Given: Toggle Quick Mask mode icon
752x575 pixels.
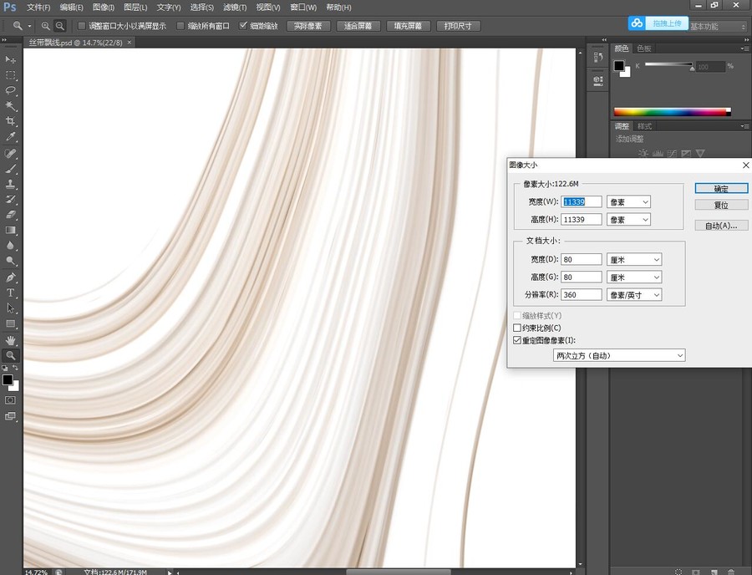Looking at the screenshot, I should coord(10,400).
